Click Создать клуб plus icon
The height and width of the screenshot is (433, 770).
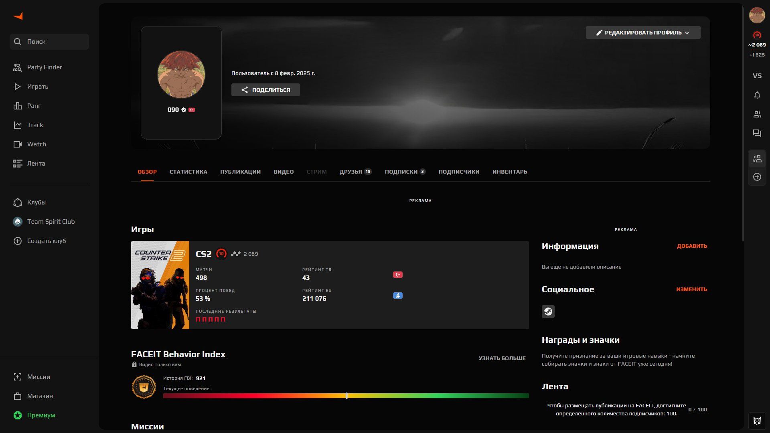(17, 241)
